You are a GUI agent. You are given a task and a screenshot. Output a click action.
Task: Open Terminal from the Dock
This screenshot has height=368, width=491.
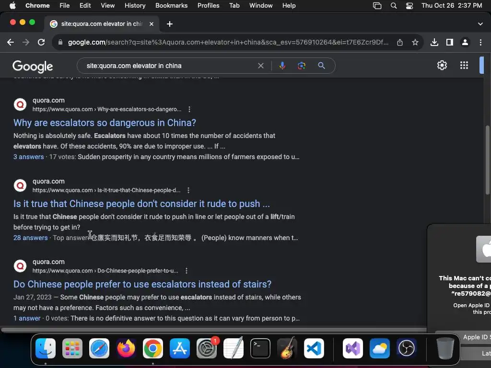260,348
